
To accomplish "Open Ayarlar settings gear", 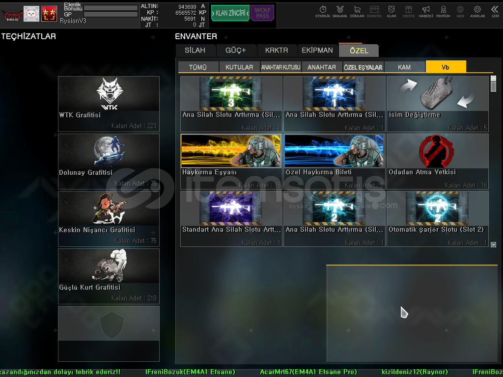I will pyautogui.click(x=477, y=11).
